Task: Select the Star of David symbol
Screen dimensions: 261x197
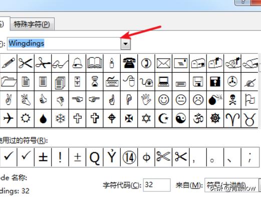Action: coord(146,118)
